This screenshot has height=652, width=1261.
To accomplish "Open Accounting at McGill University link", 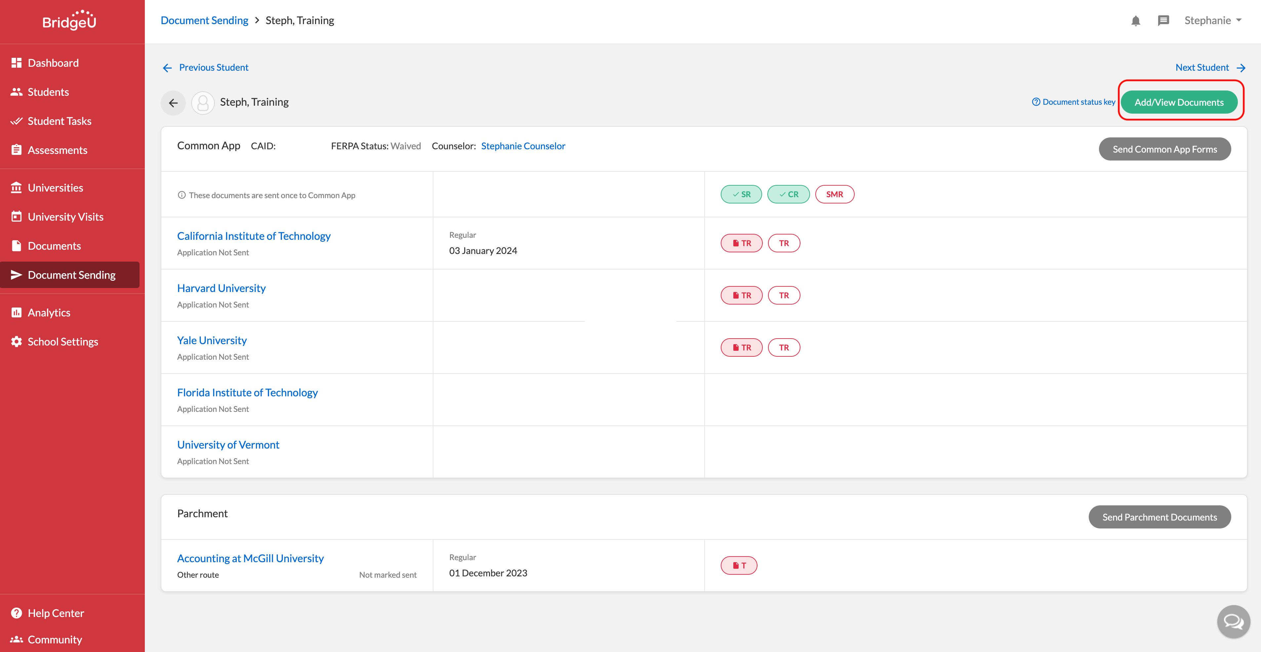I will tap(250, 559).
